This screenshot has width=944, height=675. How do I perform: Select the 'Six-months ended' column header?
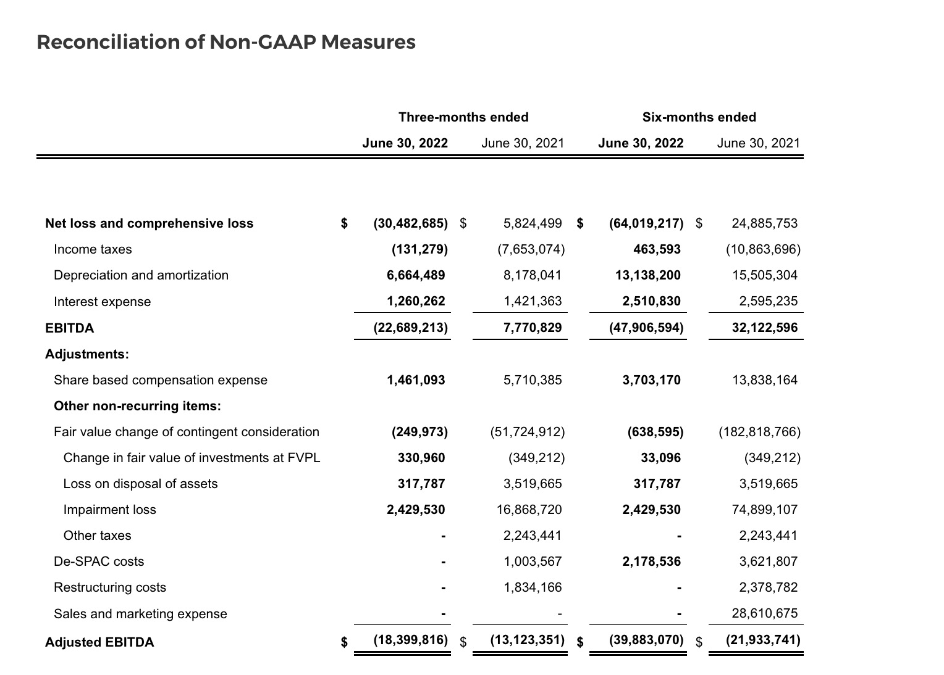(x=699, y=117)
